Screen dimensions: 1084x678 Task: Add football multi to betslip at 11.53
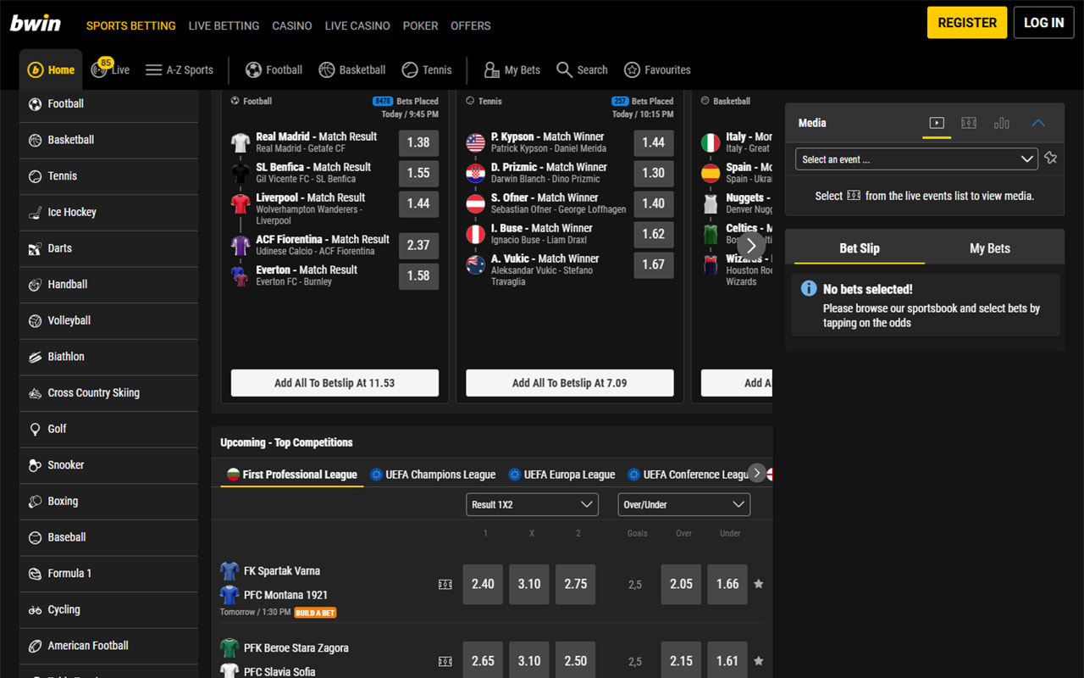[x=335, y=383]
